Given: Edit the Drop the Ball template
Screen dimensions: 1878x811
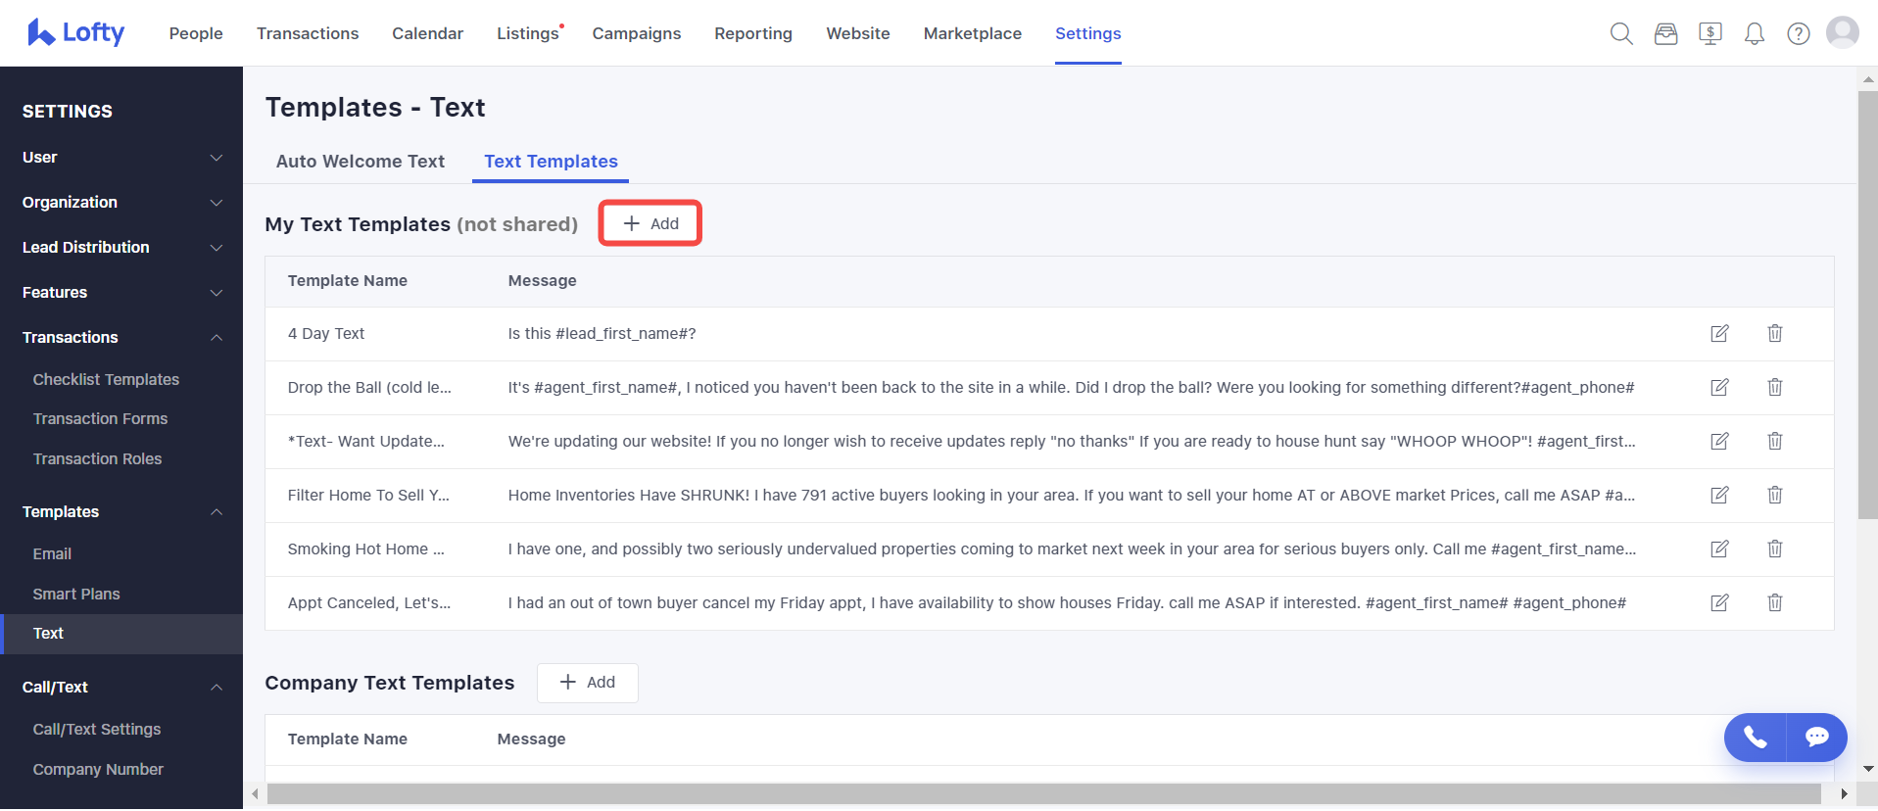Looking at the screenshot, I should (x=1719, y=387).
